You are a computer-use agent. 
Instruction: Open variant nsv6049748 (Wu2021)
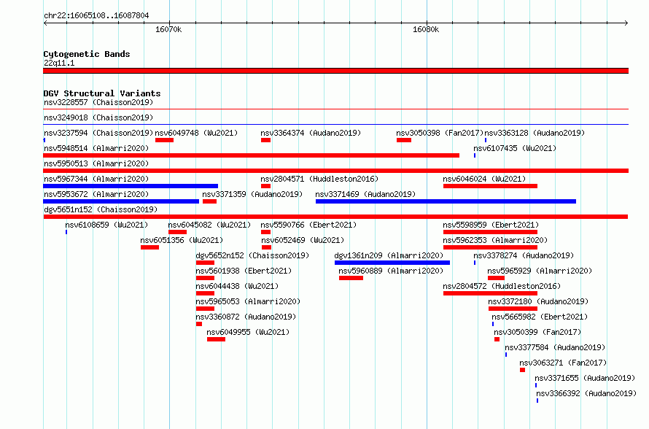pyautogui.click(x=196, y=133)
